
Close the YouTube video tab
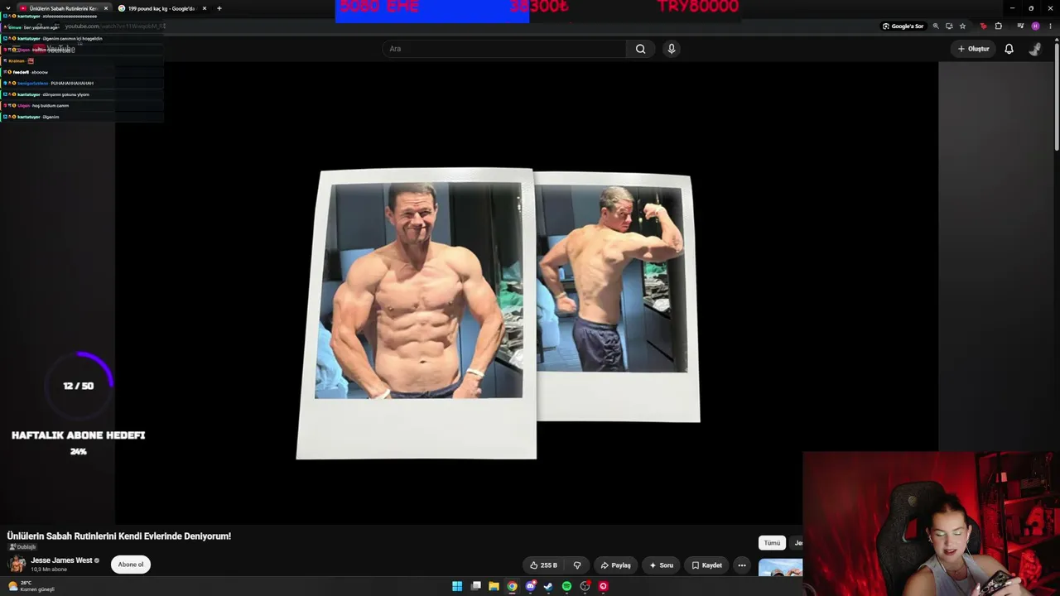[x=105, y=8]
